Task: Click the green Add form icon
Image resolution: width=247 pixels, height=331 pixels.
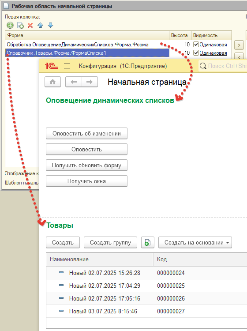Action: (x=10, y=25)
